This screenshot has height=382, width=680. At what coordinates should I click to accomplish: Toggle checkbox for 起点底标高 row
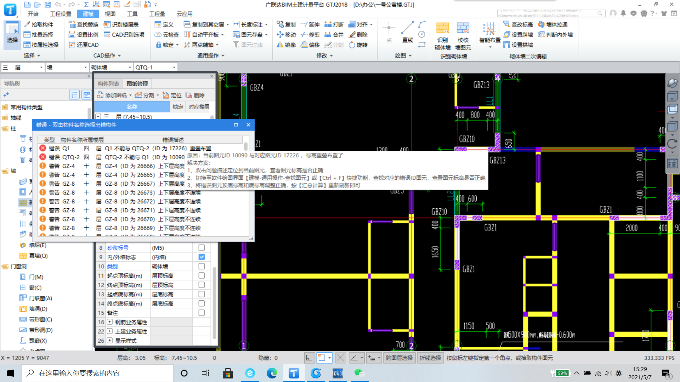pyautogui.click(x=202, y=294)
